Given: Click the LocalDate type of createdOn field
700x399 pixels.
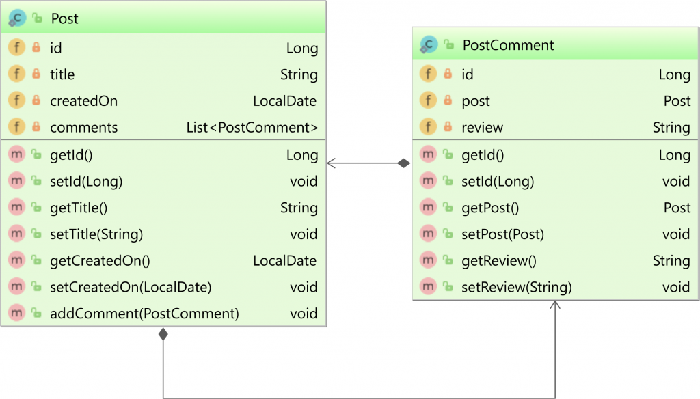Looking at the screenshot, I should coord(285,101).
